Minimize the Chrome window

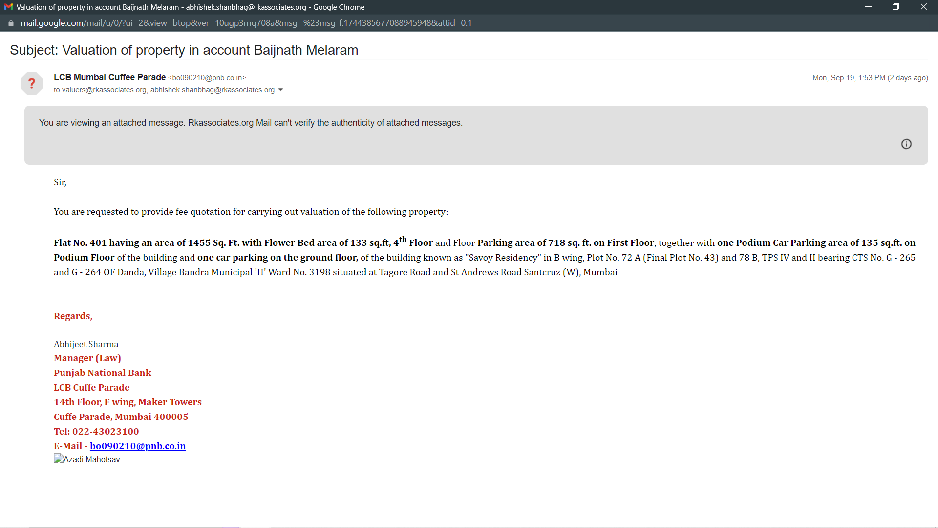pyautogui.click(x=868, y=7)
